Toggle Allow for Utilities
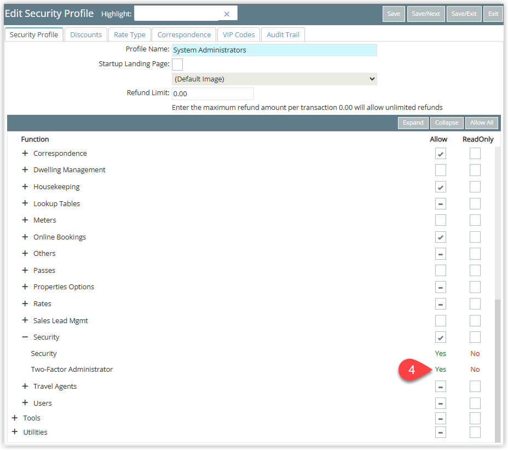This screenshot has height=450, width=508. pyautogui.click(x=441, y=433)
